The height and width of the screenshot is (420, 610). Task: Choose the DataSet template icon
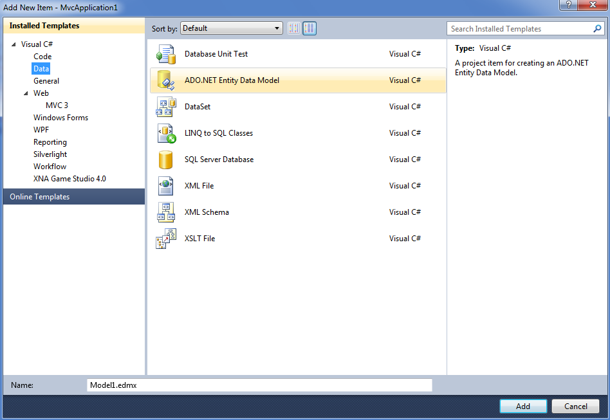tap(166, 107)
